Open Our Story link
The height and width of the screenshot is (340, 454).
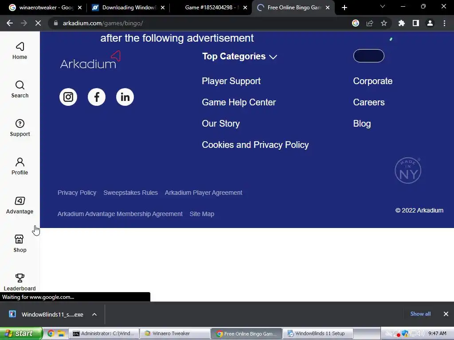221,124
